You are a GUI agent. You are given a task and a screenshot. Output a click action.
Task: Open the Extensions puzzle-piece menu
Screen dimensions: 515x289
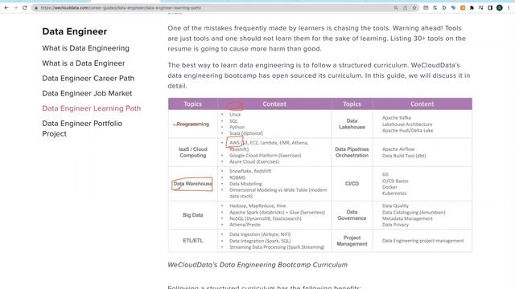472,7
